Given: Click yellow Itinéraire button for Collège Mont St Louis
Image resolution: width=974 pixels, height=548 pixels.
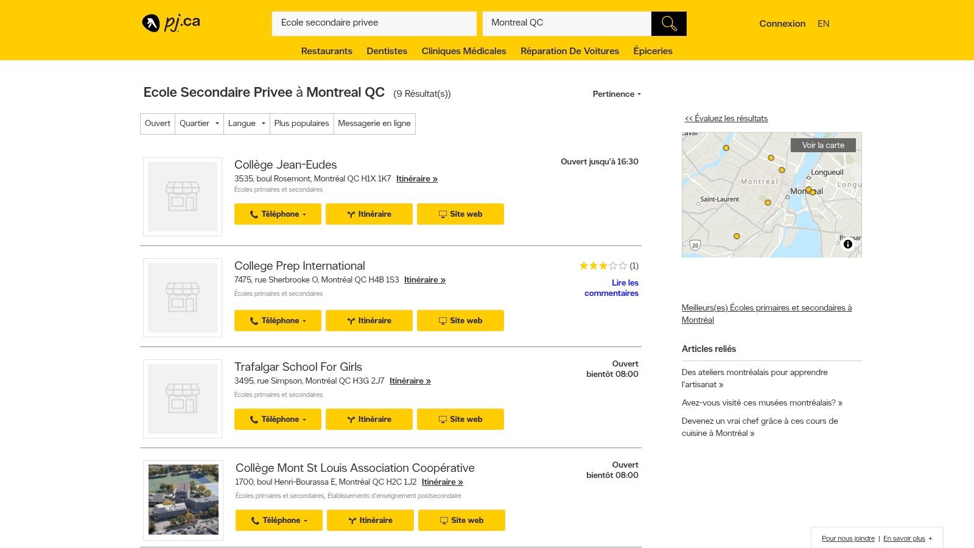Looking at the screenshot, I should point(370,521).
